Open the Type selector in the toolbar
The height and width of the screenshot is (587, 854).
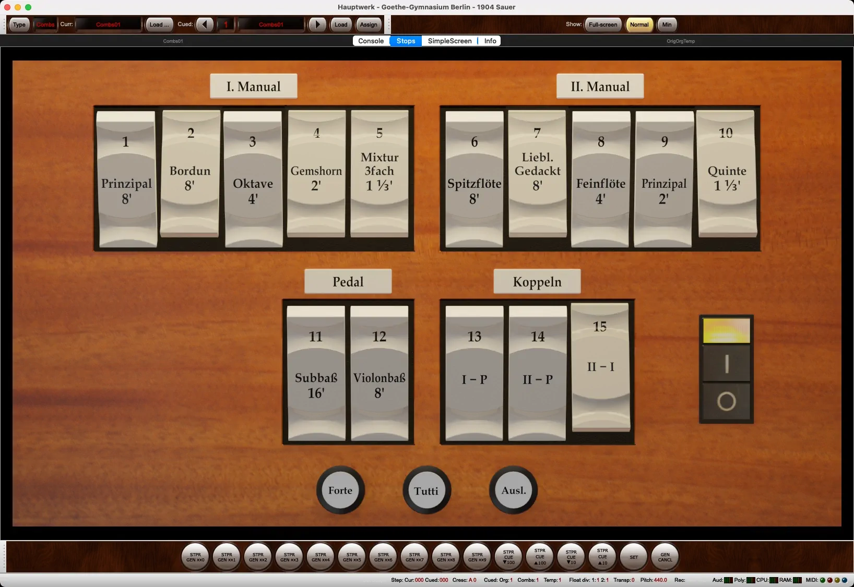point(19,25)
